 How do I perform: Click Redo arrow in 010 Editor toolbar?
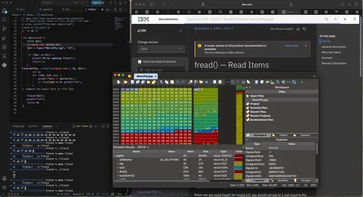183,82
